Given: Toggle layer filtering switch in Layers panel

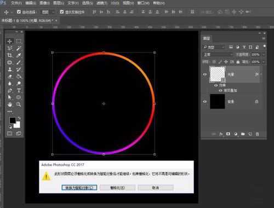Looking at the screenshot, I should click(x=264, y=46).
